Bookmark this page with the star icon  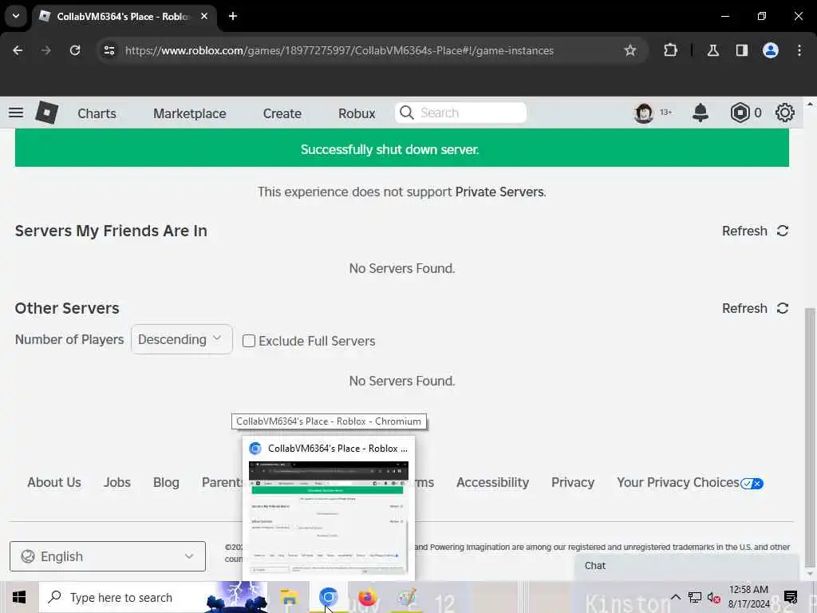pos(630,50)
